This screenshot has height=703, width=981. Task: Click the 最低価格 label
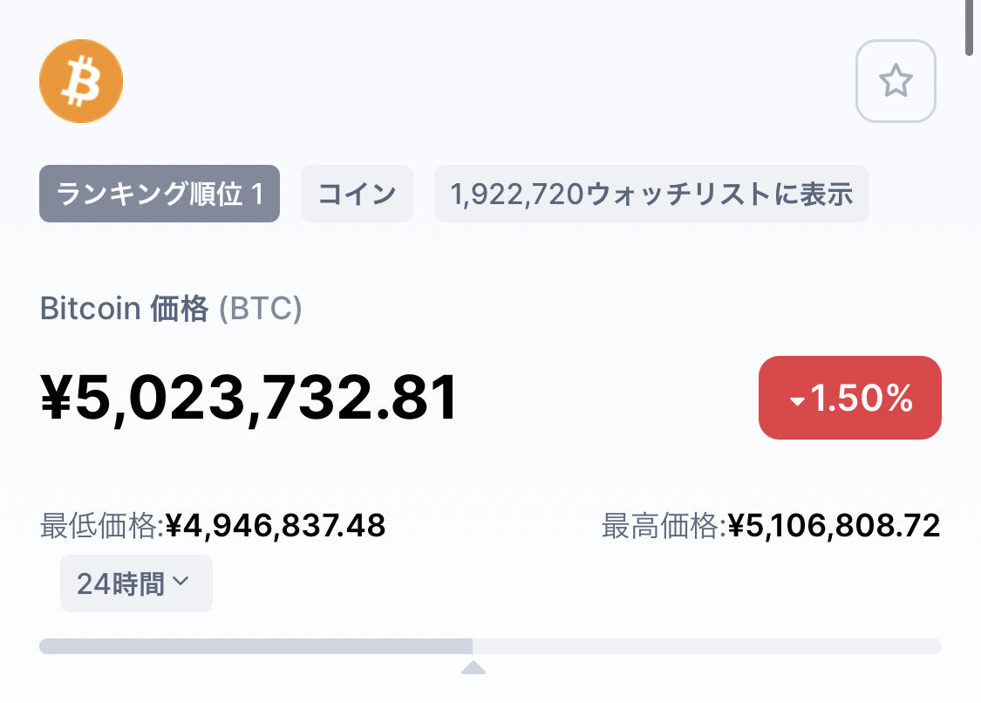(x=101, y=526)
